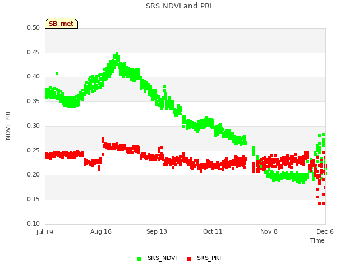359x269 pixels.
Task: Click the 0.20 y-axis tick label
Action: [x=33, y=175]
